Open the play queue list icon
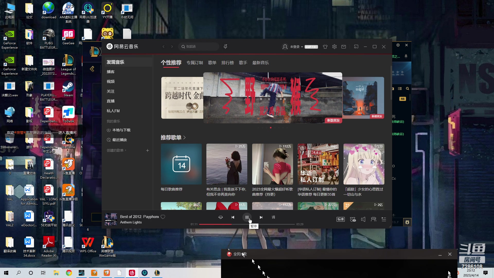The height and width of the screenshot is (278, 494). point(384,219)
